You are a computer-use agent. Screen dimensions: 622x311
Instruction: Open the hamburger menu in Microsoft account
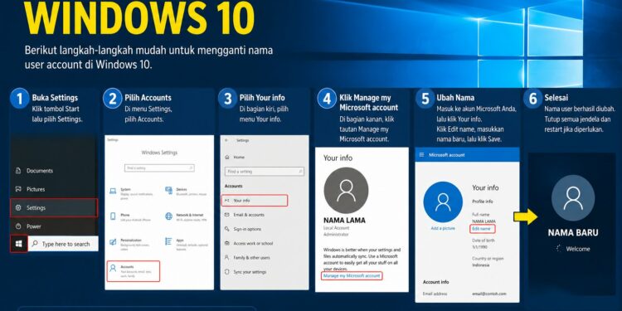click(x=421, y=155)
